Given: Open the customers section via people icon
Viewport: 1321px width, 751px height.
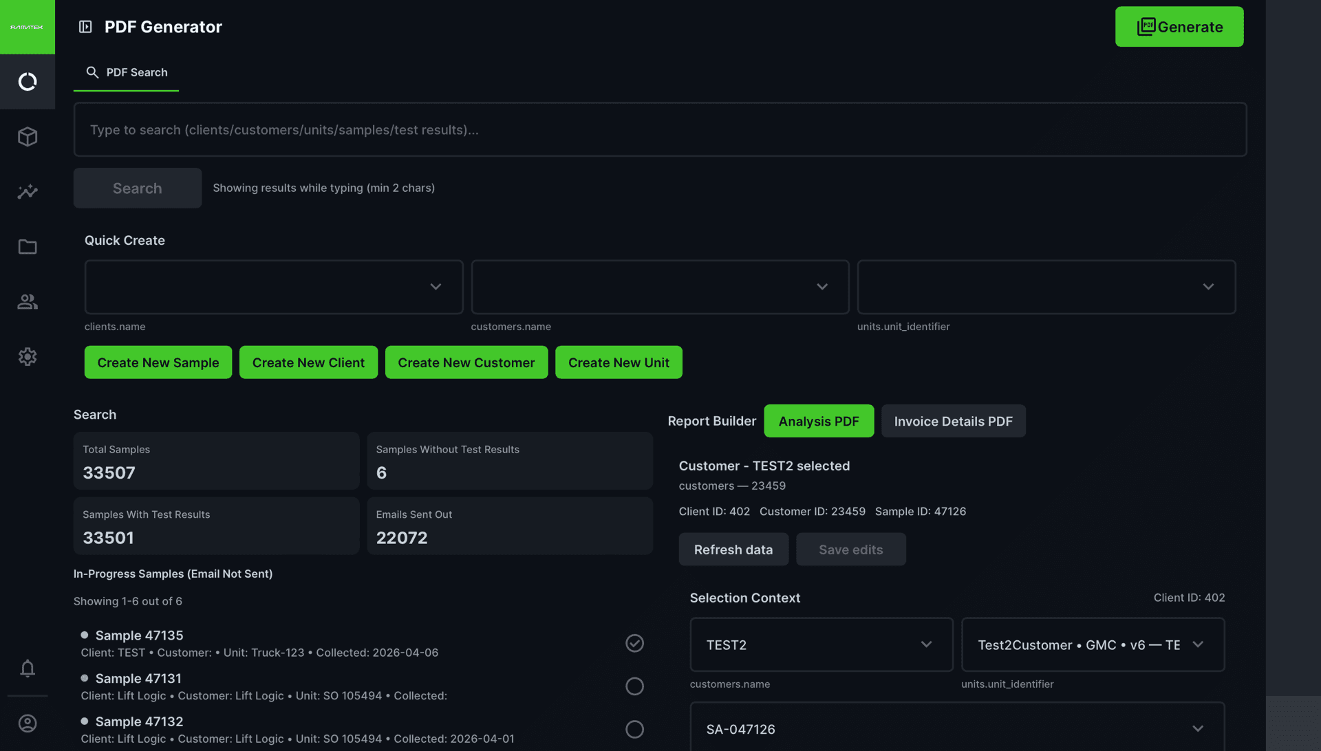Looking at the screenshot, I should point(28,301).
